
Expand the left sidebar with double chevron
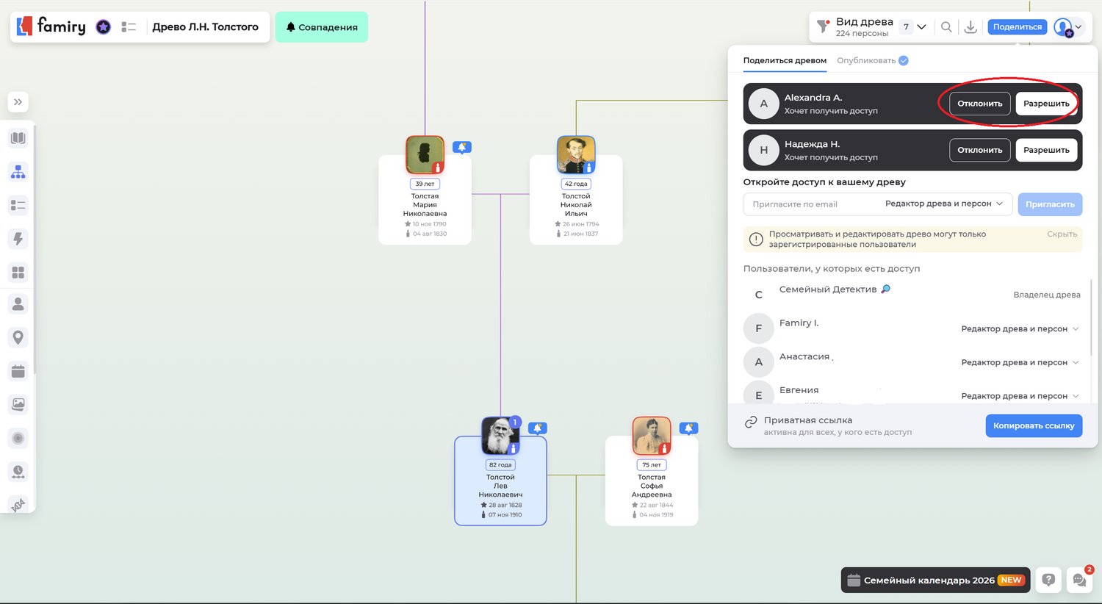[x=18, y=102]
